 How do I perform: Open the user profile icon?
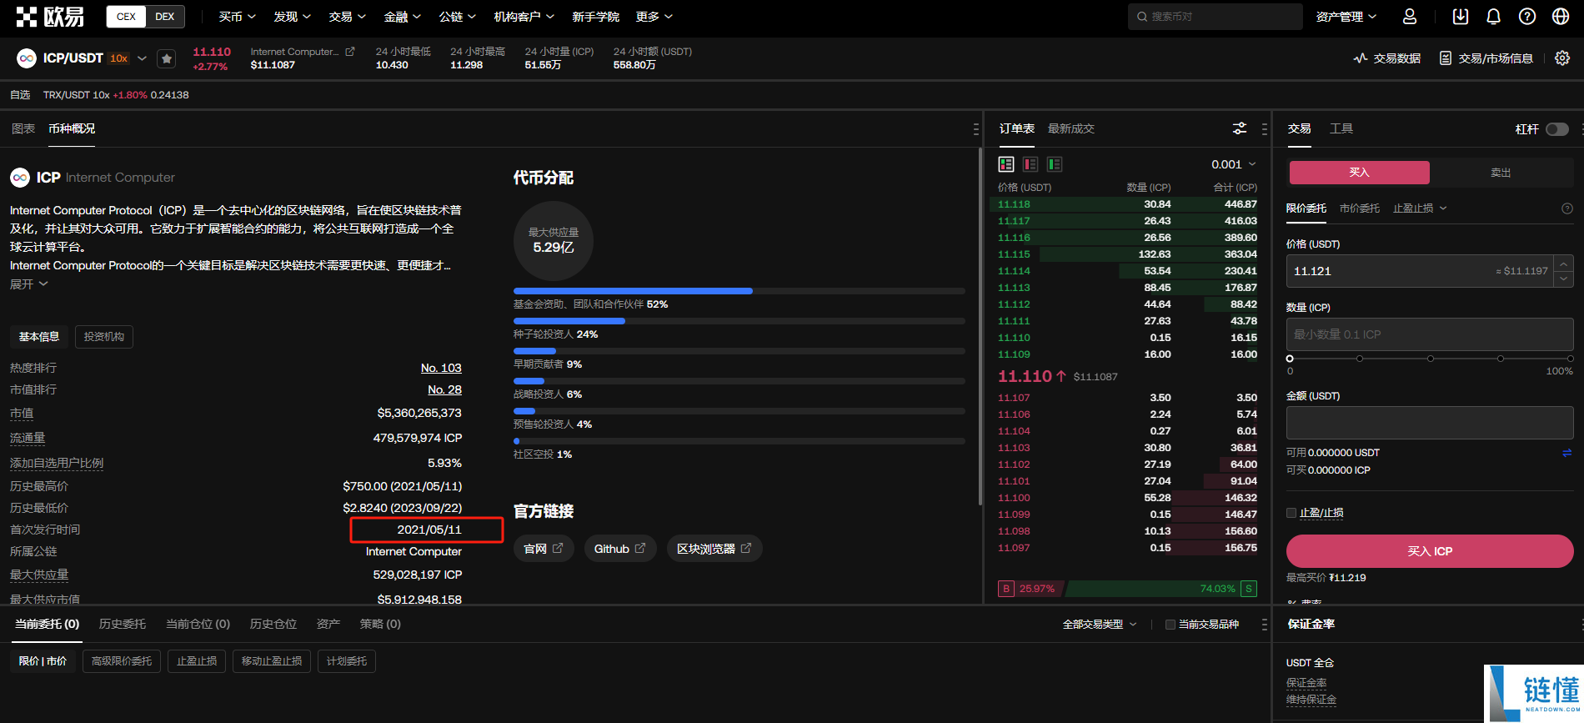[x=1410, y=17]
